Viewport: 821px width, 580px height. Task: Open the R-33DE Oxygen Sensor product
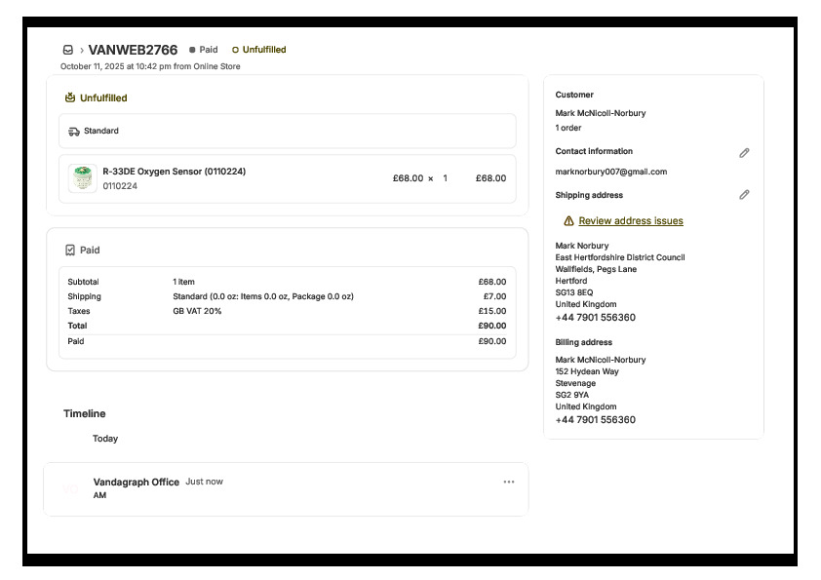tap(174, 172)
